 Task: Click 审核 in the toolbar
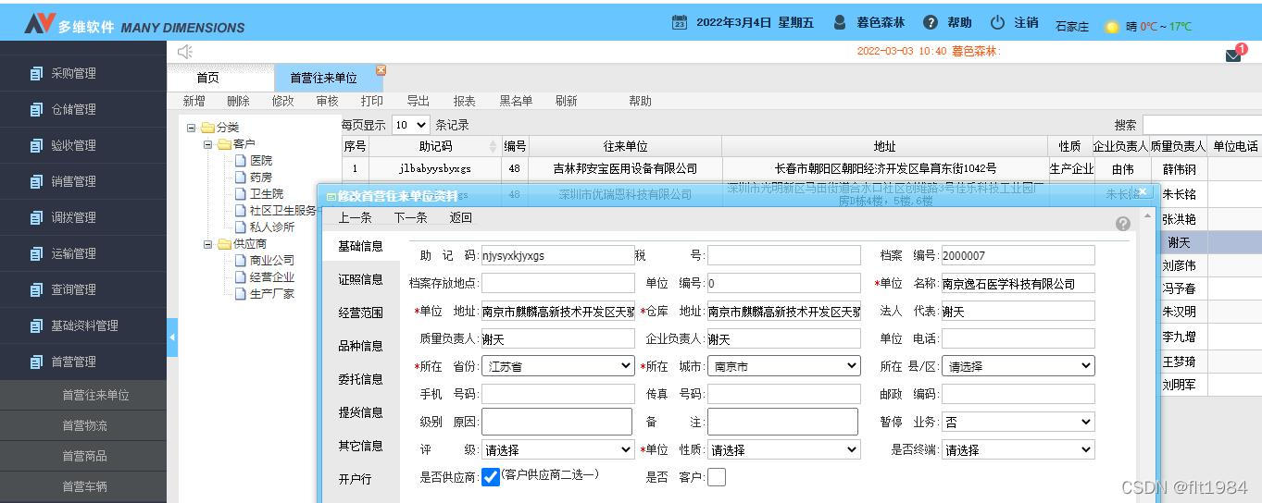point(327,101)
